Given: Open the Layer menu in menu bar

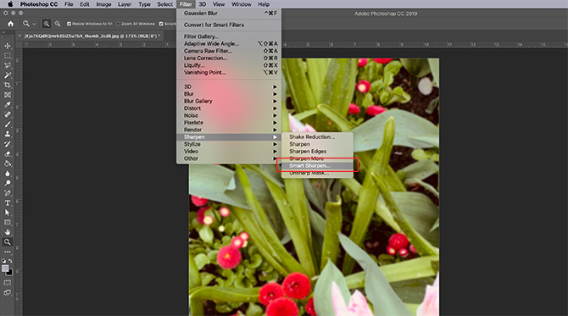Looking at the screenshot, I should pyautogui.click(x=125, y=4).
